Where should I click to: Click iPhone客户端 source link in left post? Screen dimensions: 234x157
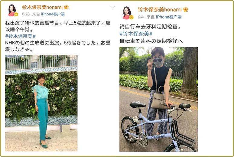point(53,14)
